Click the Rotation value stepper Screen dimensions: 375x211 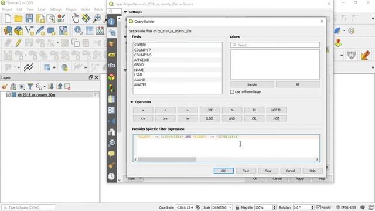point(312,207)
